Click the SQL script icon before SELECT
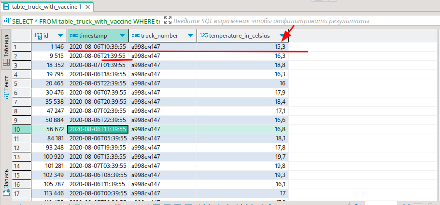 8,21
